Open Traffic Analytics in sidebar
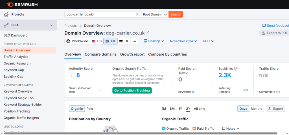The image size is (289, 135). [x=16, y=57]
